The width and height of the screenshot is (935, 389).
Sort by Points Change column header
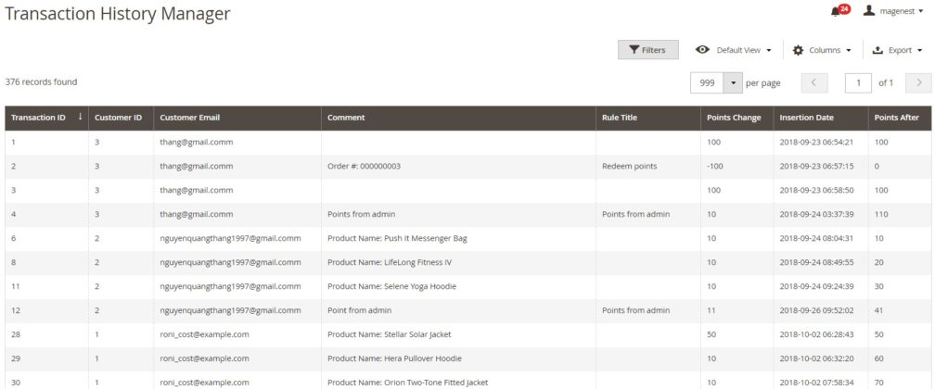coord(733,118)
